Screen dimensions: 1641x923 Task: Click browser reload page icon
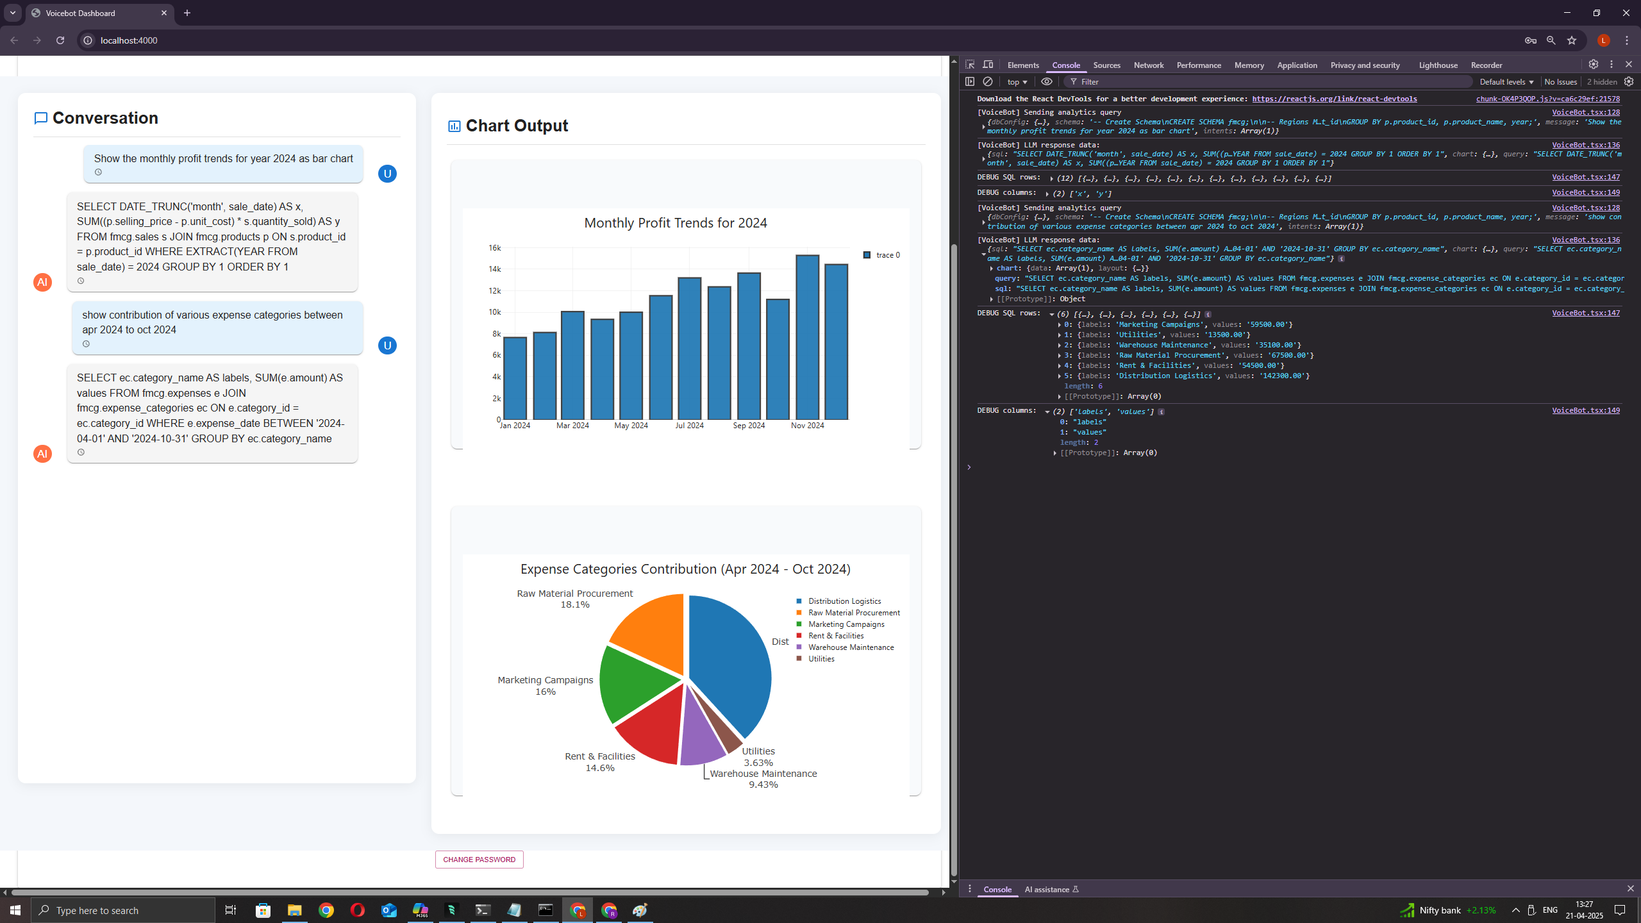(60, 40)
